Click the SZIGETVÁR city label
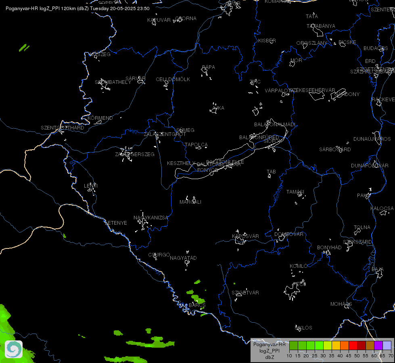The width and height of the screenshot is (395, 363). coord(245,292)
